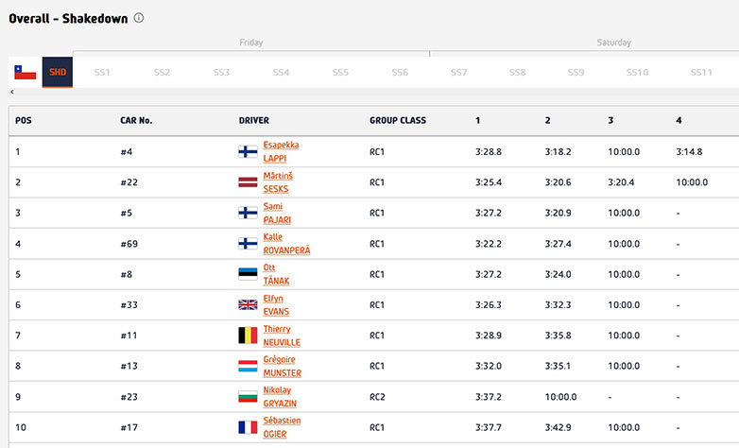This screenshot has width=739, height=448.
Task: Select the SHD shakedown tab
Action: coord(58,72)
